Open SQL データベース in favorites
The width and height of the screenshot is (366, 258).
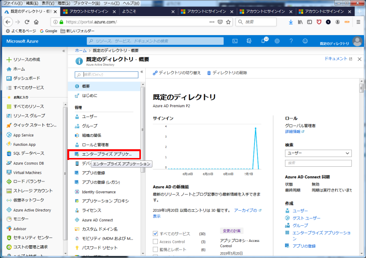25,154
